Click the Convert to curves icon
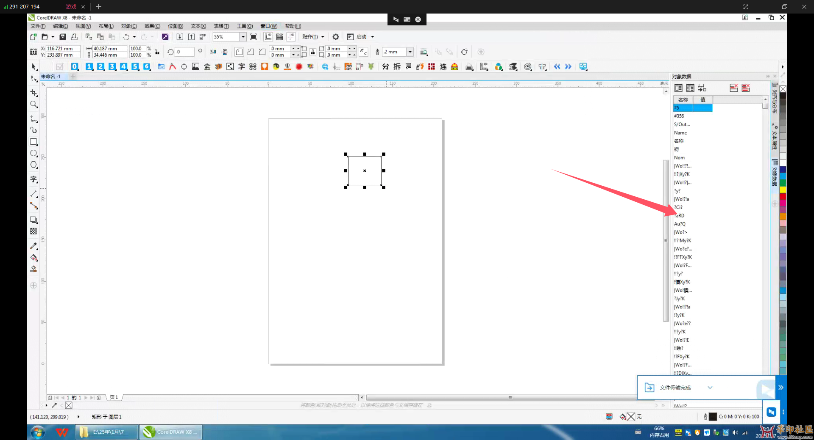The width and height of the screenshot is (814, 440). 465,52
